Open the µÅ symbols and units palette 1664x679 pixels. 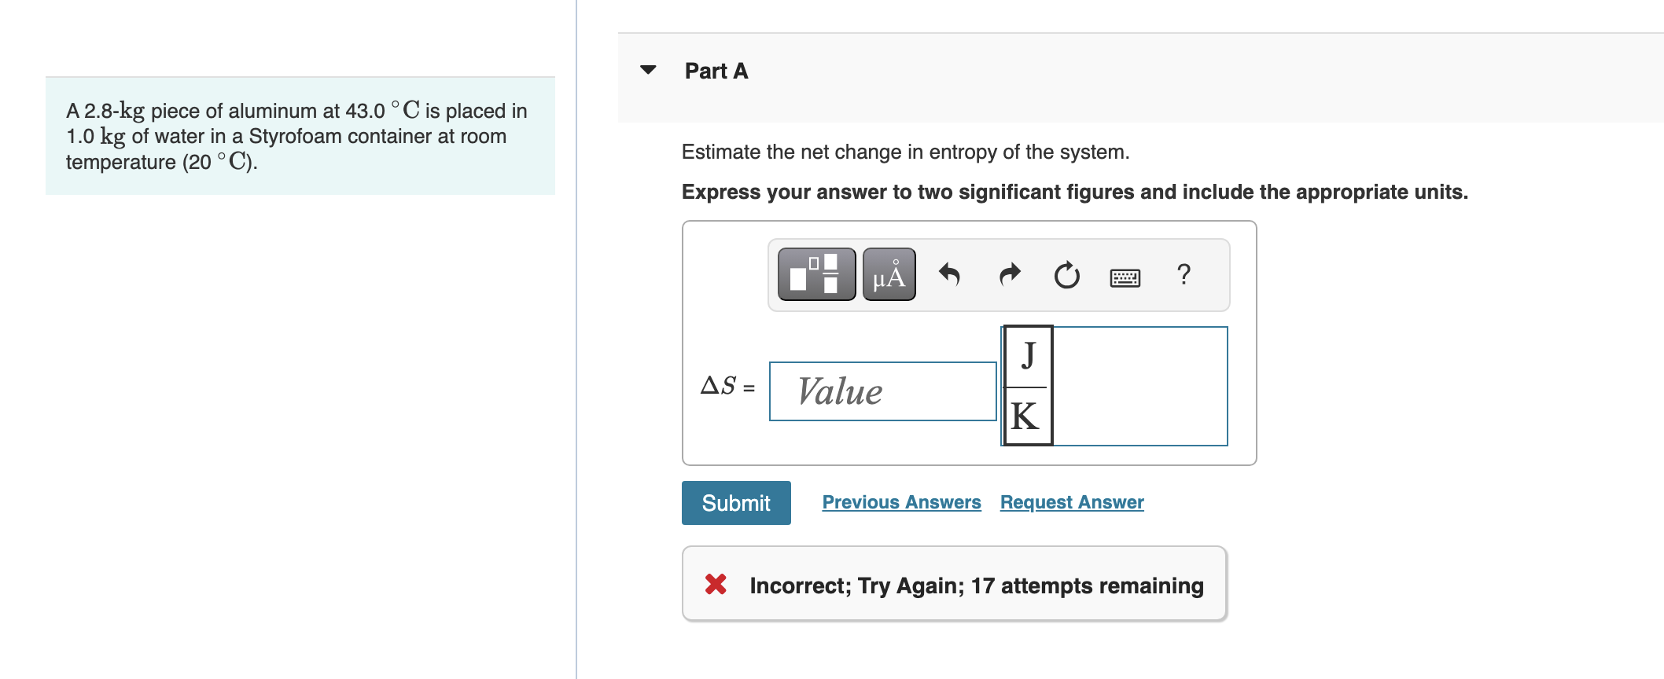889,274
